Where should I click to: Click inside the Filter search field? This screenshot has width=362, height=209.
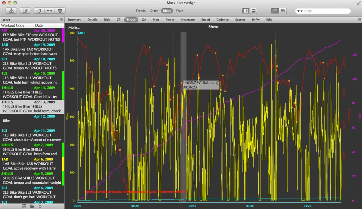click(x=326, y=11)
